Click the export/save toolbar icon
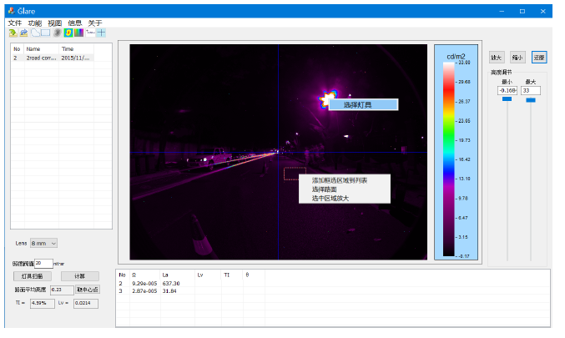This screenshot has width=565, height=338. click(23, 33)
